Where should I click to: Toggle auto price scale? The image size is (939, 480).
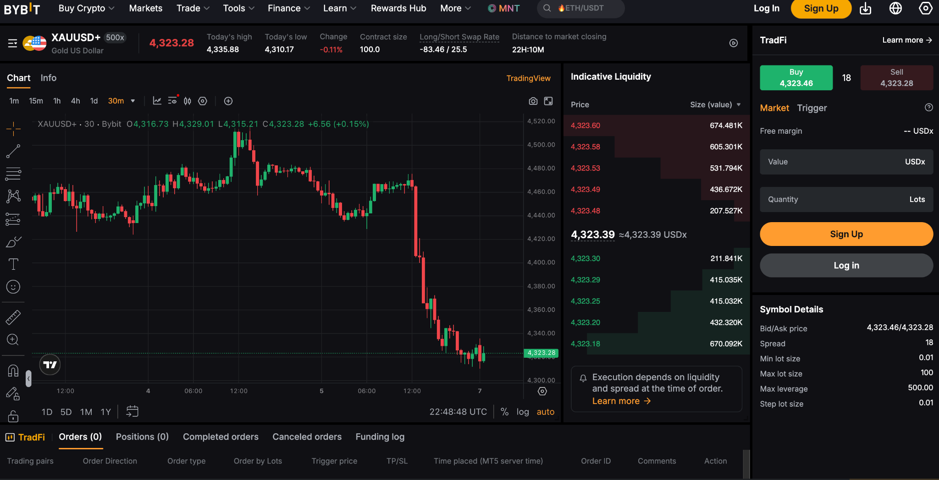(x=546, y=412)
